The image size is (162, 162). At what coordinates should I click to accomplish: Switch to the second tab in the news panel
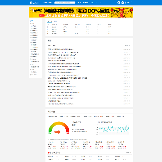[x=54, y=45]
